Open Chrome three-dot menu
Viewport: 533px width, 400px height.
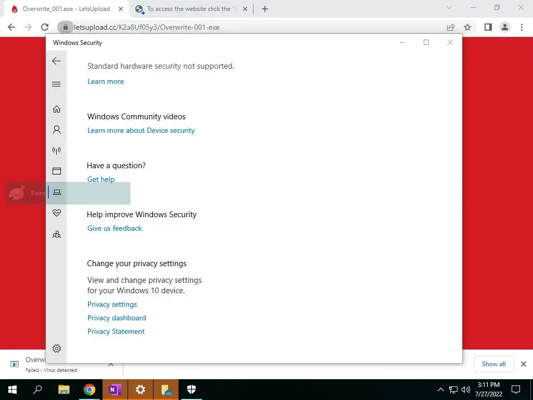pyautogui.click(x=522, y=27)
